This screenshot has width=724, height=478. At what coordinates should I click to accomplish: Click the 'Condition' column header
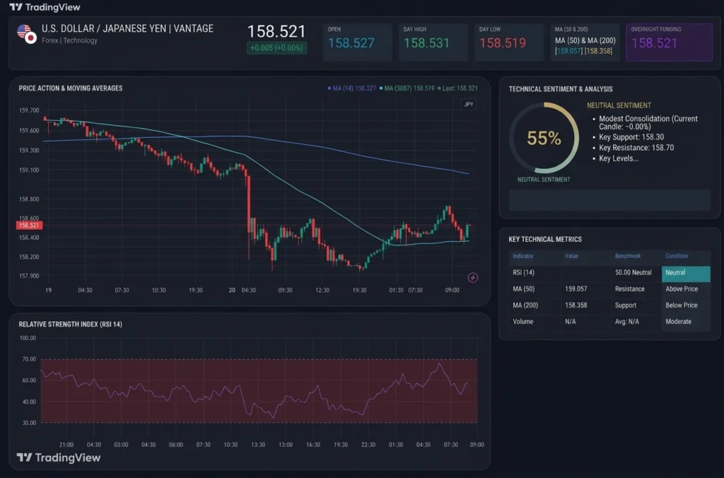[x=677, y=256]
